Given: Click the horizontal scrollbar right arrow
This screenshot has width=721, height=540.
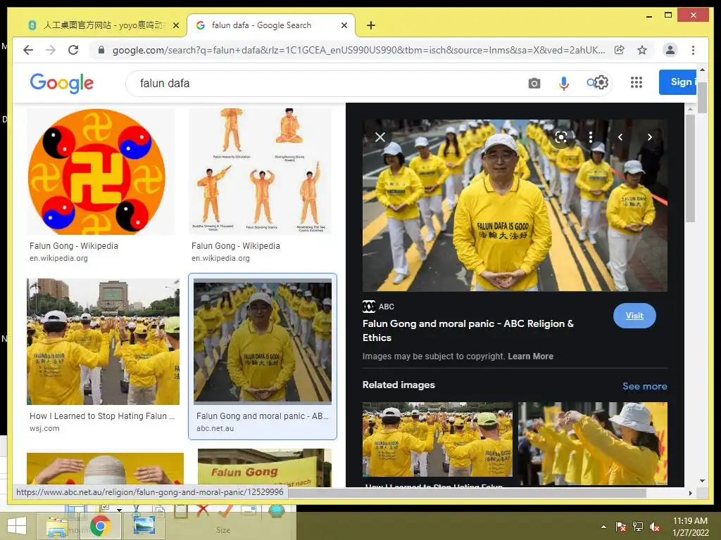Looking at the screenshot, I should click(x=690, y=493).
